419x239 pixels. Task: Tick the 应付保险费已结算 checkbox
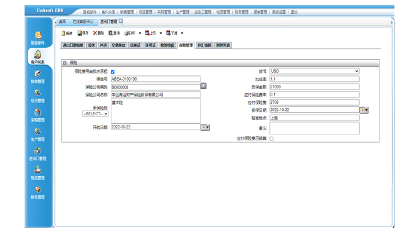pos(272,139)
